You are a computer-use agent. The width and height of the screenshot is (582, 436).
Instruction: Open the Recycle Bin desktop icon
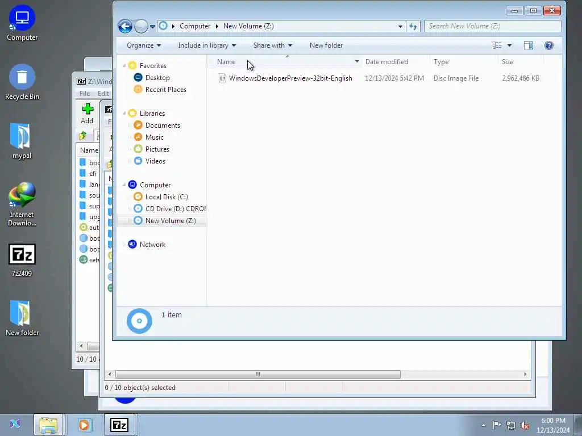click(x=22, y=82)
